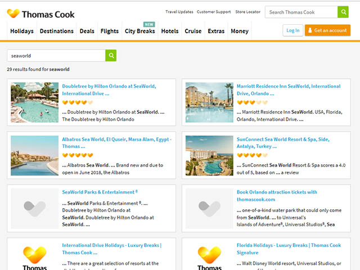
Task: Click placeholder heart image for SeaWorld Parks & Entertainment
Action: pos(35,209)
